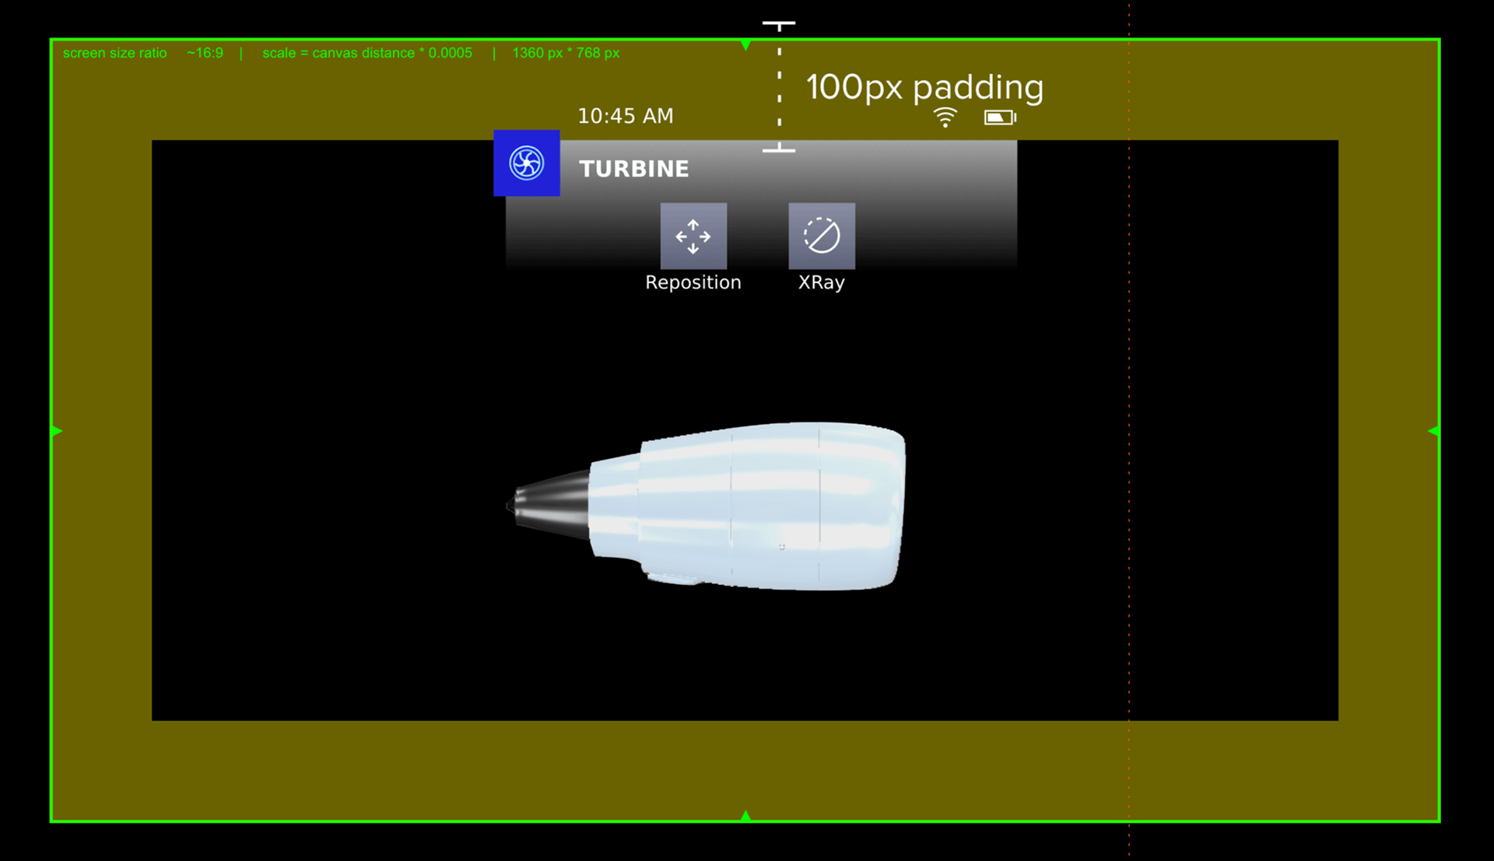Click the XRay text label
Viewport: 1494px width, 861px height.
tap(822, 282)
